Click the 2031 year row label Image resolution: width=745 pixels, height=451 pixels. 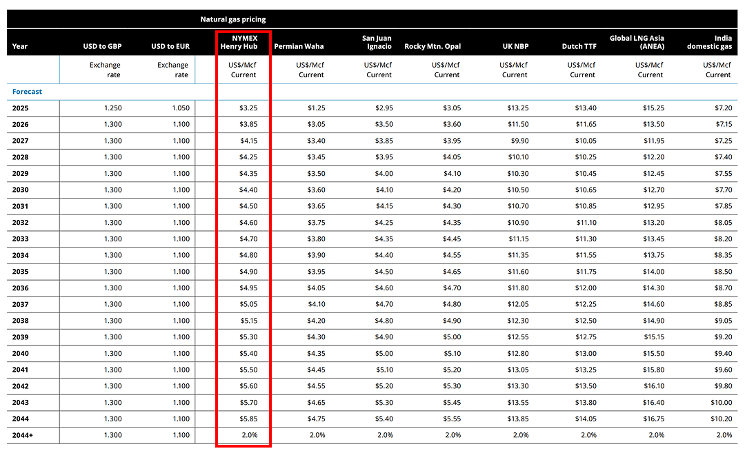21,206
